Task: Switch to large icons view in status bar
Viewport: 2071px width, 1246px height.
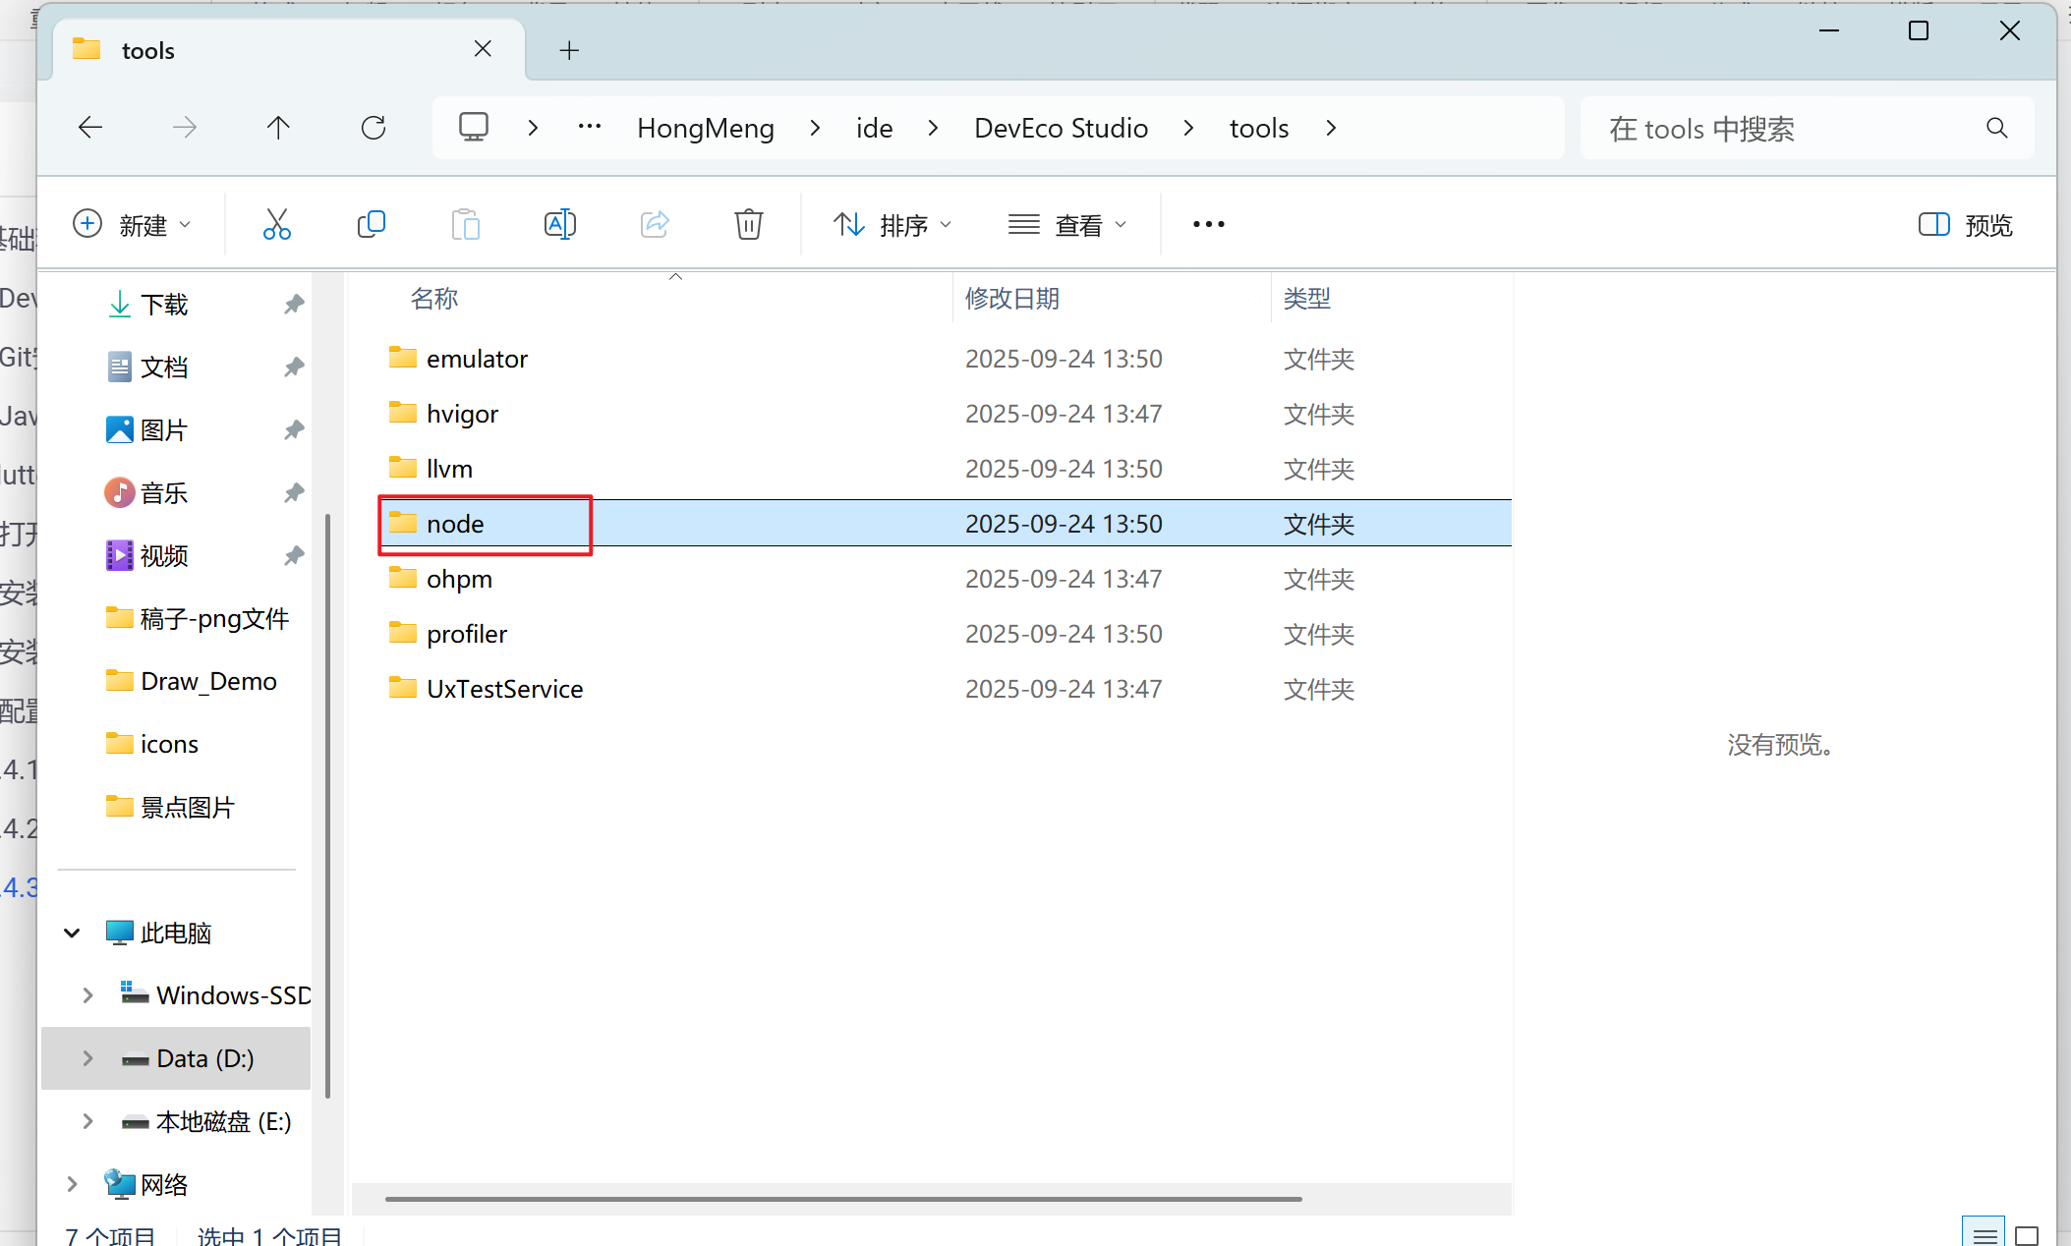Action: (2027, 1234)
